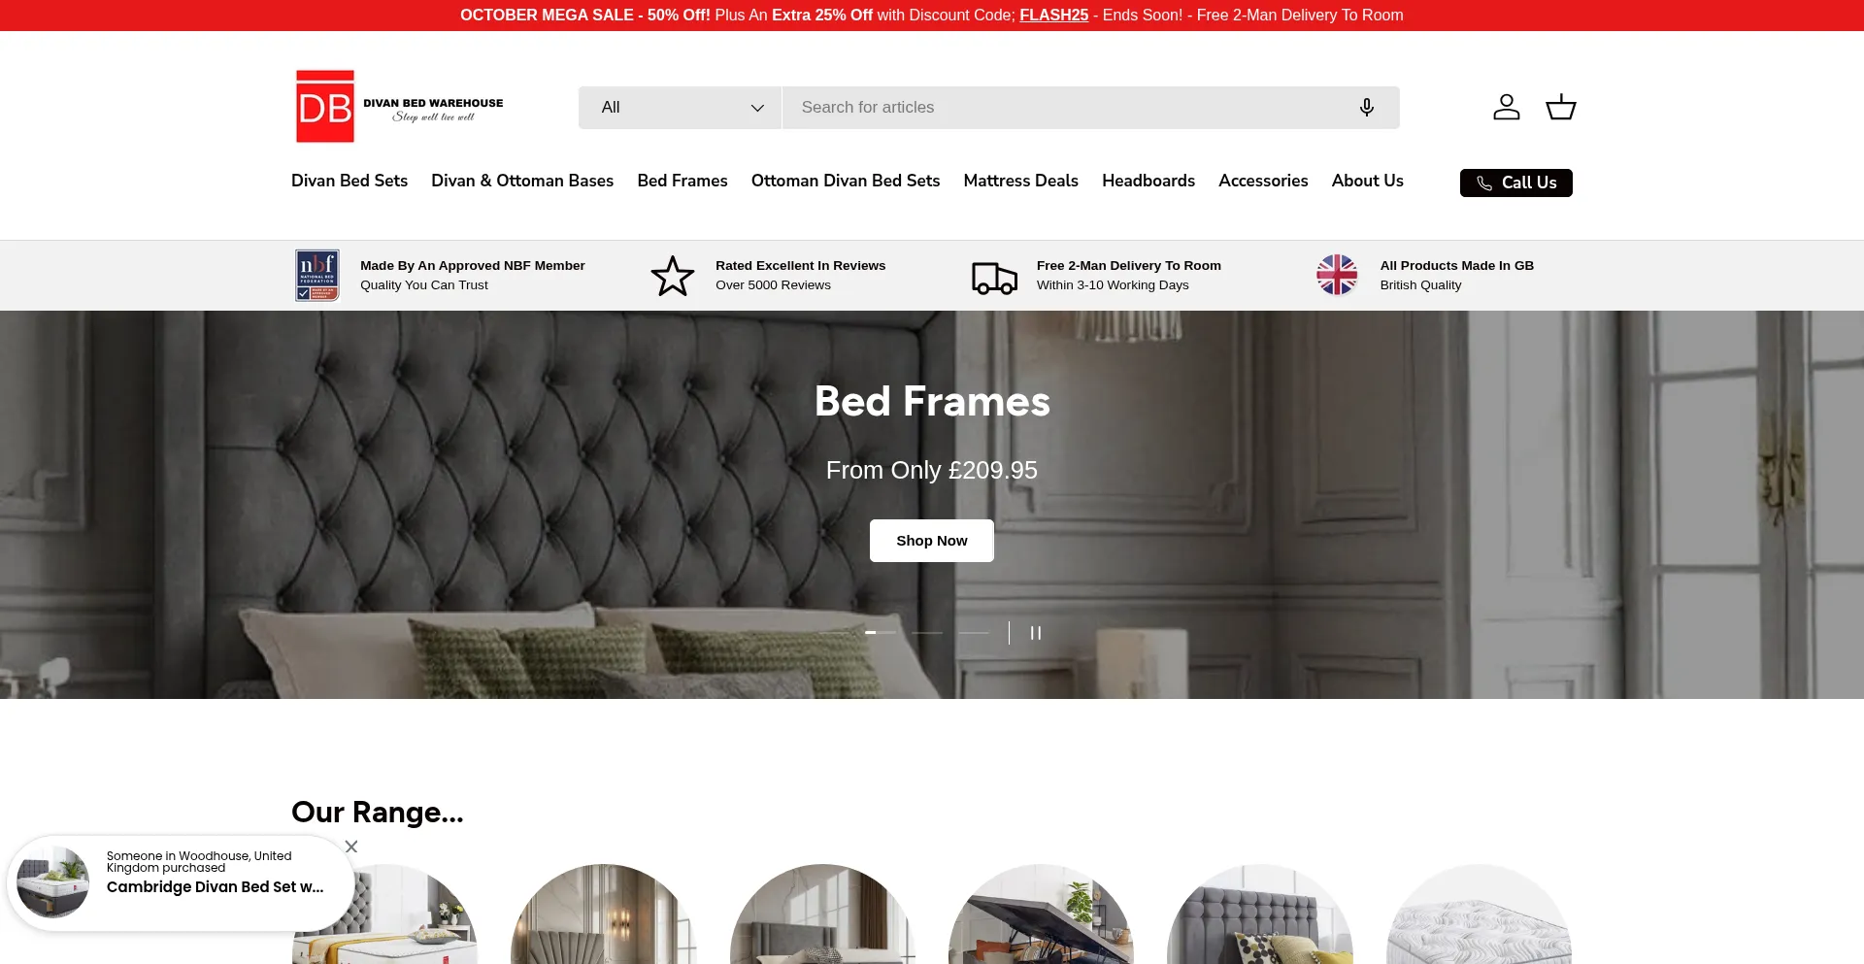This screenshot has height=964, width=1864.
Task: Open the Divan Bed Sets menu
Action: (x=349, y=181)
